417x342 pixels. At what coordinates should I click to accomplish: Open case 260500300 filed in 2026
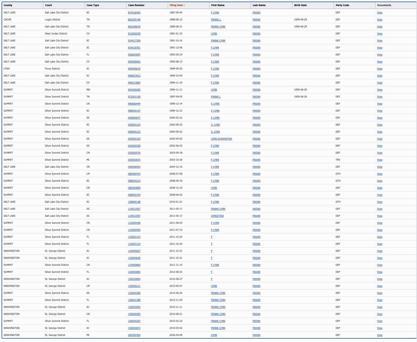(x=134, y=335)
